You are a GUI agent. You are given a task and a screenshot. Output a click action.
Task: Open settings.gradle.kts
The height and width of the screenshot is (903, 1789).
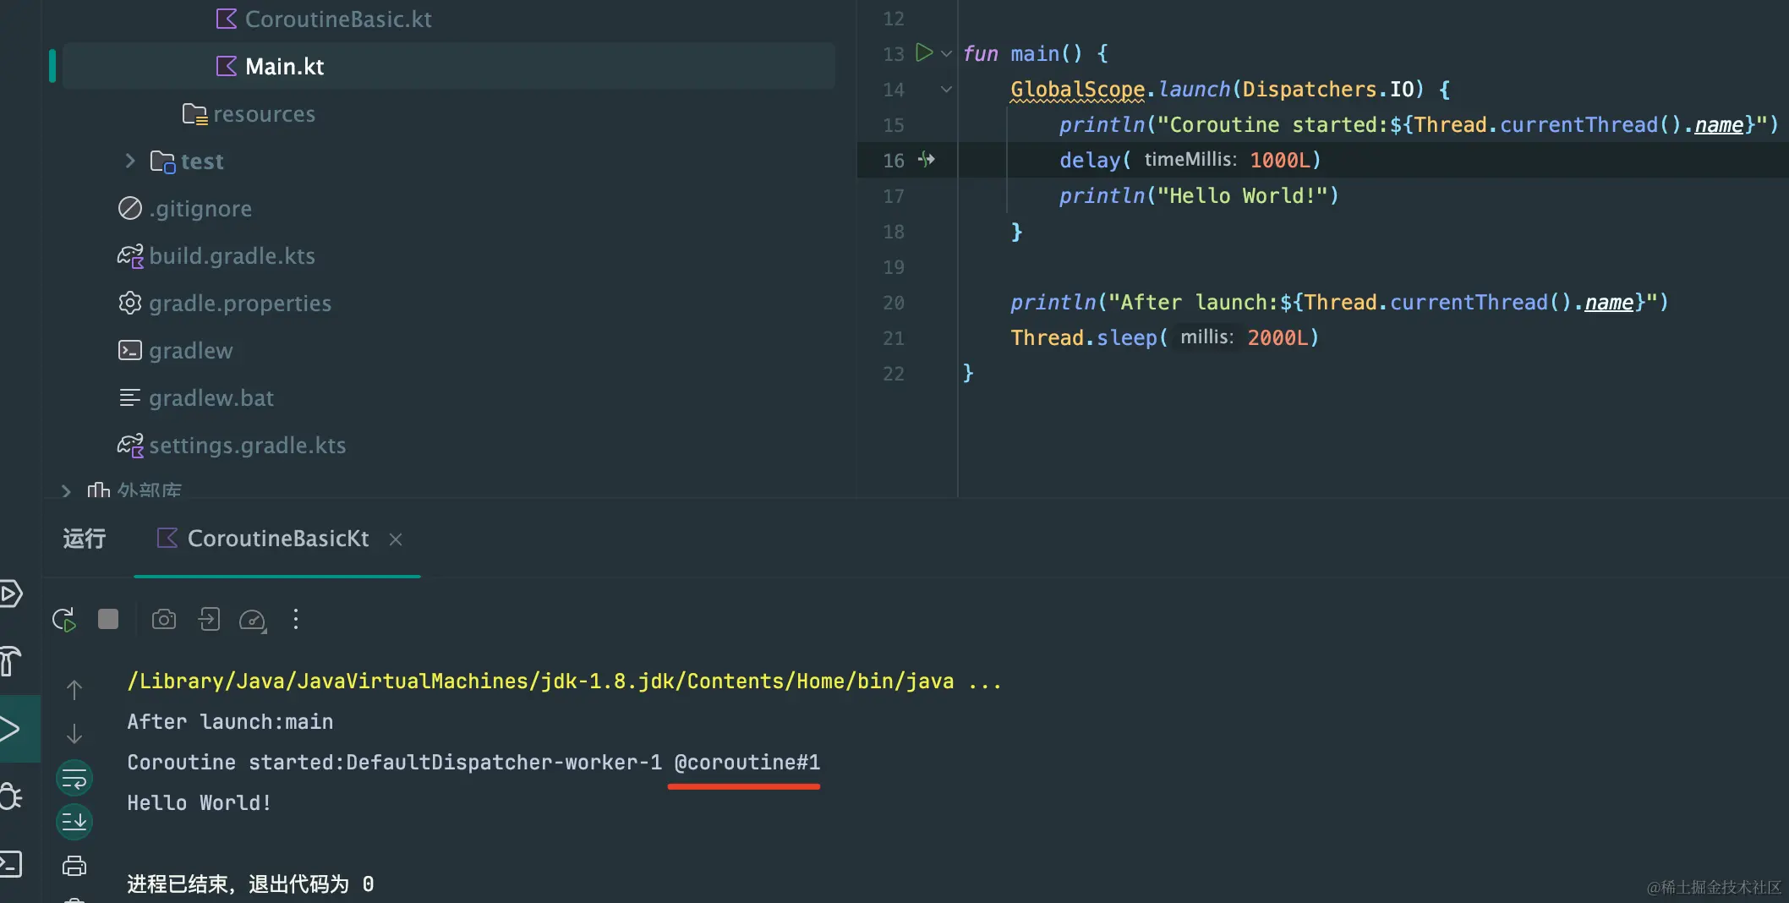click(x=232, y=445)
